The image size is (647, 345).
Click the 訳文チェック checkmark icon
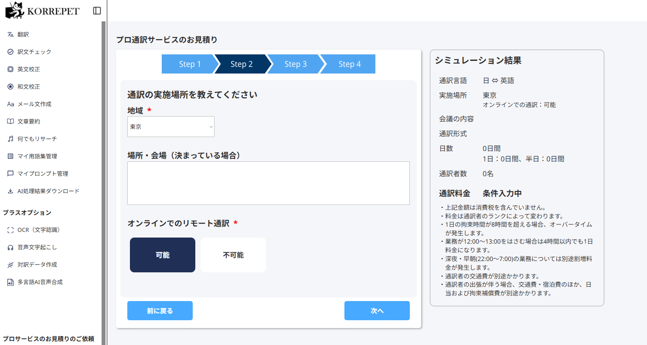(x=10, y=52)
